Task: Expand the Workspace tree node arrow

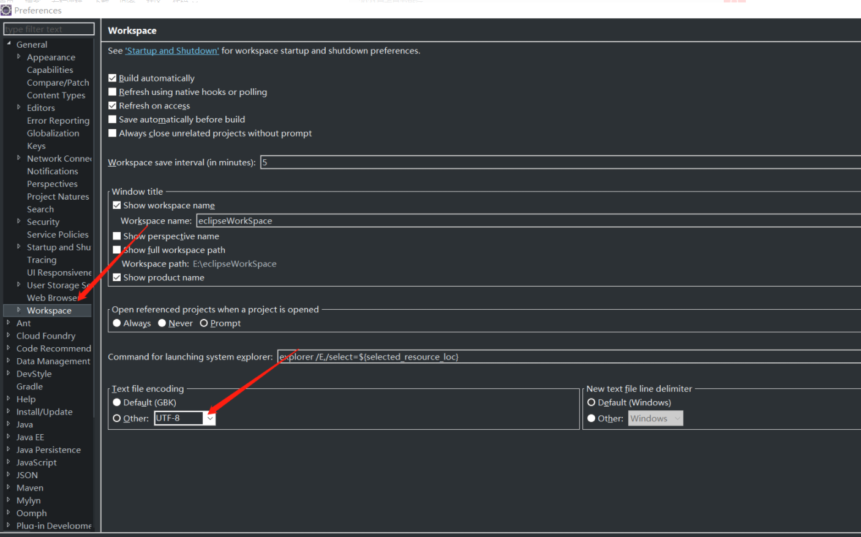Action: [19, 310]
